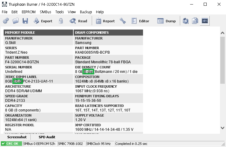
Task: Switch to the Screenshot tab
Action: click(17, 137)
